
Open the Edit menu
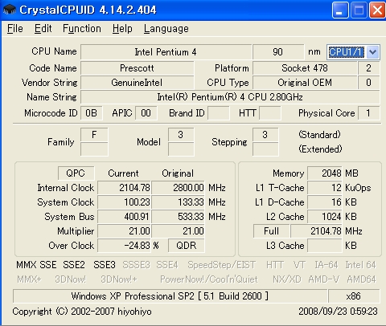[43, 28]
